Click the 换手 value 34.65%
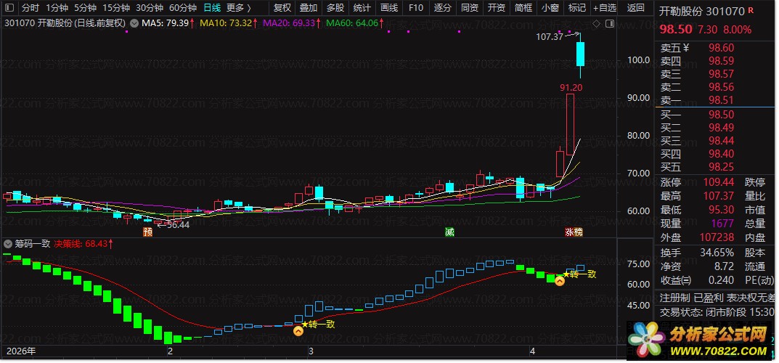 (717, 253)
